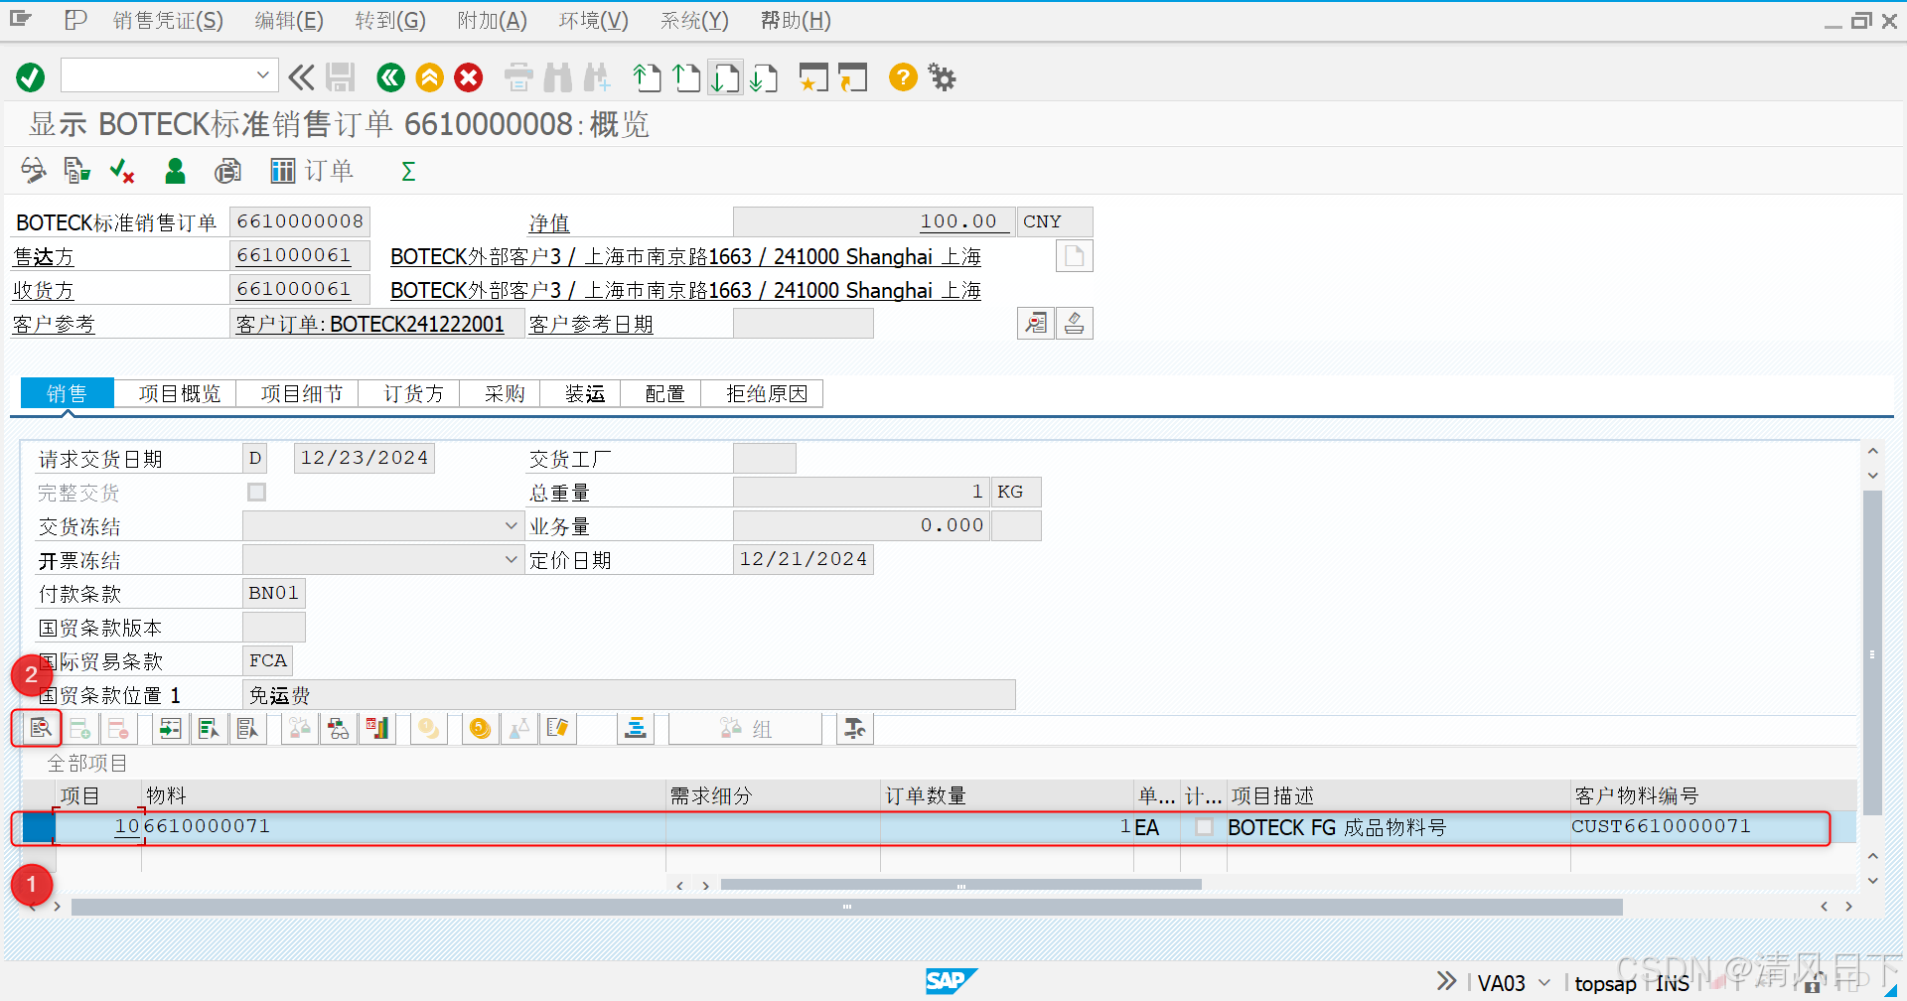Go to the previous page icon
The height and width of the screenshot is (1001, 1907).
[686, 77]
